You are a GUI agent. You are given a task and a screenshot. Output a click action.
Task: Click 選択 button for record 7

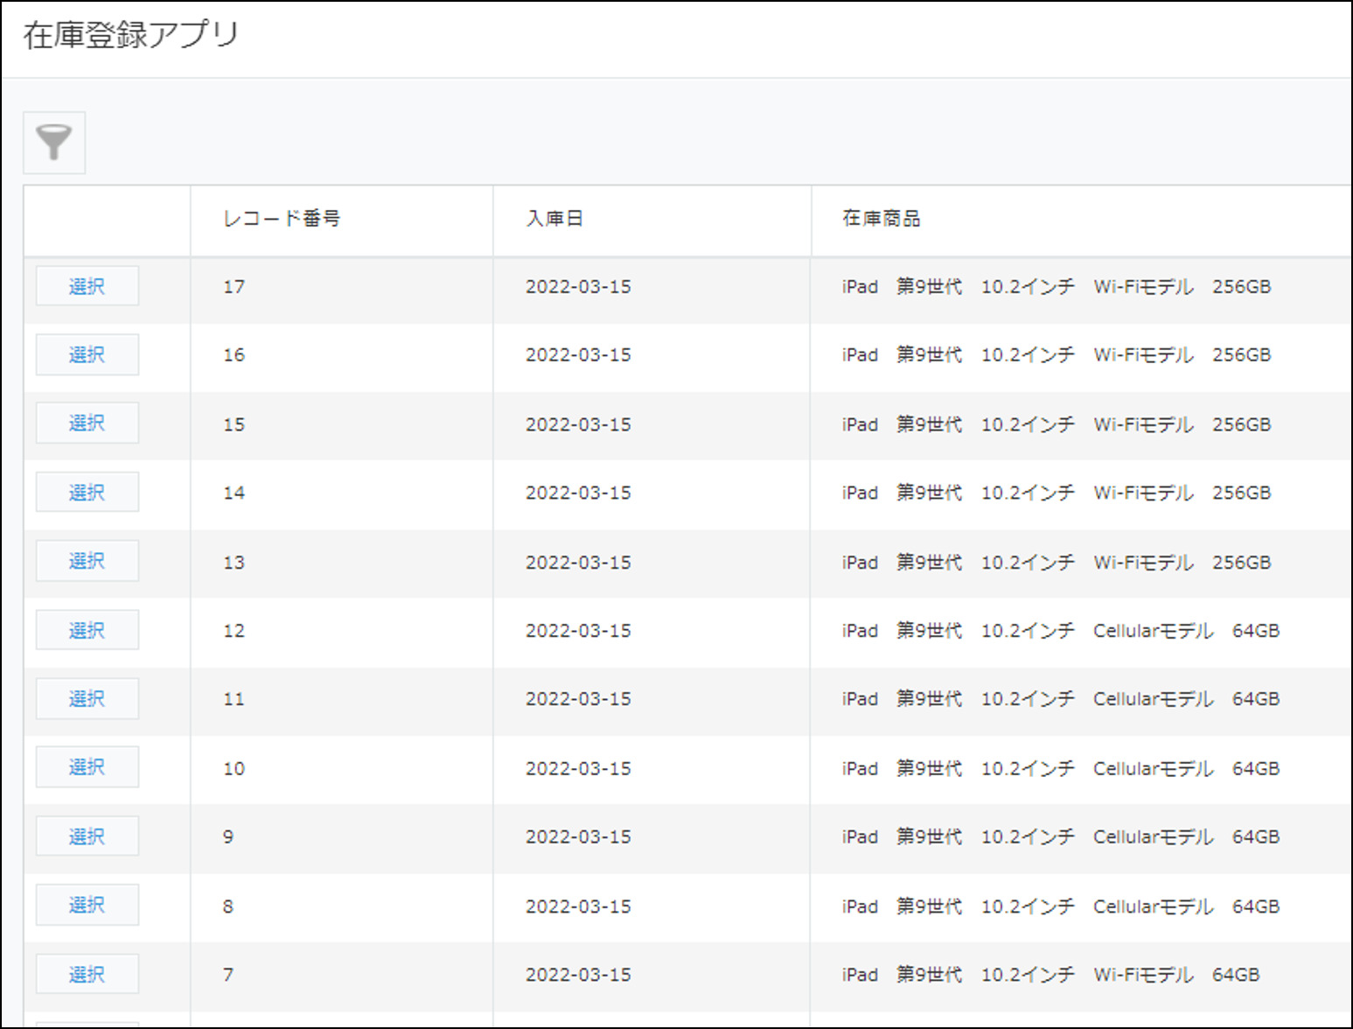pyautogui.click(x=87, y=974)
